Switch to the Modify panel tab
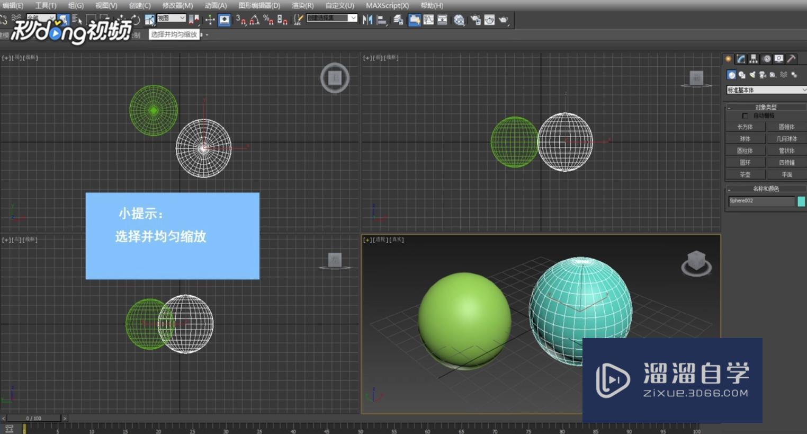Screen dimensions: 807x434 pos(741,59)
